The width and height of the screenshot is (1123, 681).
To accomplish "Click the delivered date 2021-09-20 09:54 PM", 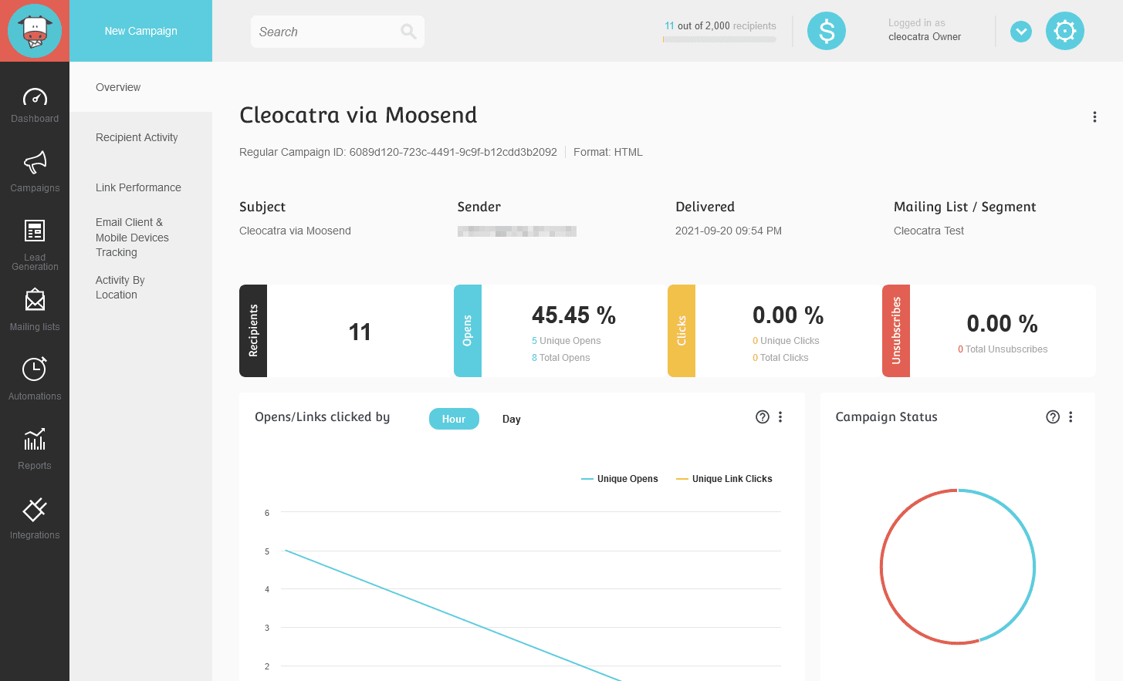I will tap(729, 231).
